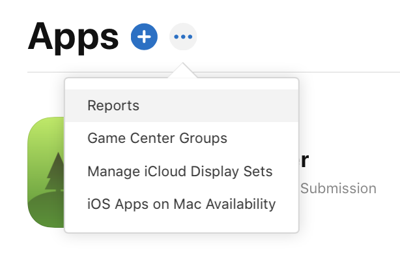
Task: Choose Game Center Groups menu entry
Action: [157, 138]
